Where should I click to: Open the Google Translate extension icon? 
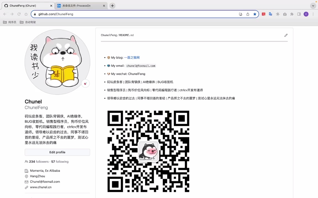271,14
